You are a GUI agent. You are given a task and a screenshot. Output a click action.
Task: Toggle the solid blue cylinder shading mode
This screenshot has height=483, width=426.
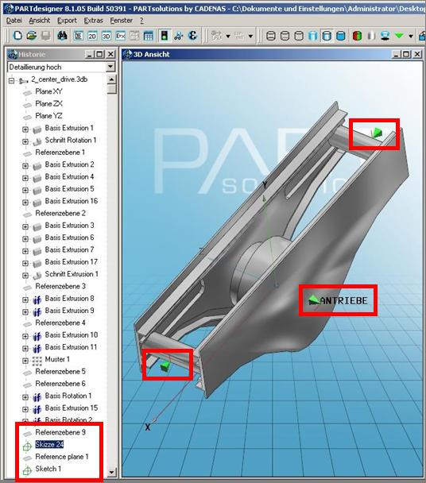click(341, 36)
